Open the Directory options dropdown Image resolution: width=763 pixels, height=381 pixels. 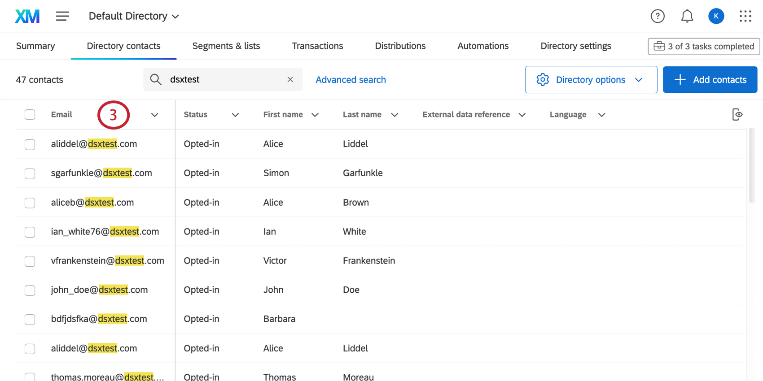[591, 80]
